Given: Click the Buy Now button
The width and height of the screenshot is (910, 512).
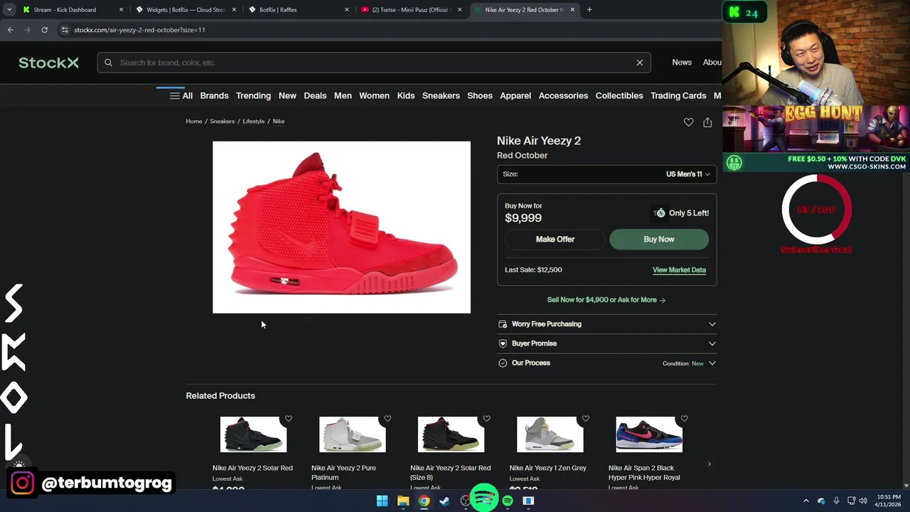Looking at the screenshot, I should coord(659,240).
